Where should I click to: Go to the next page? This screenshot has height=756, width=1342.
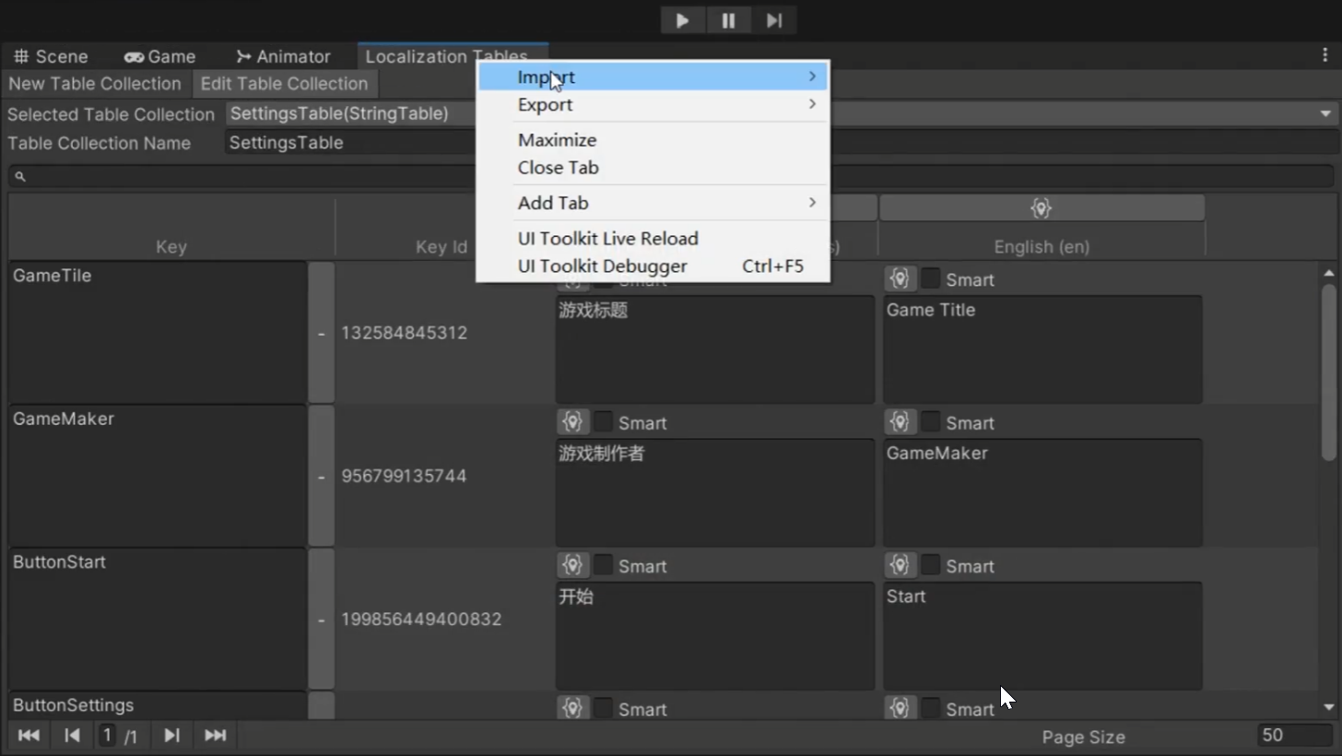click(x=171, y=735)
